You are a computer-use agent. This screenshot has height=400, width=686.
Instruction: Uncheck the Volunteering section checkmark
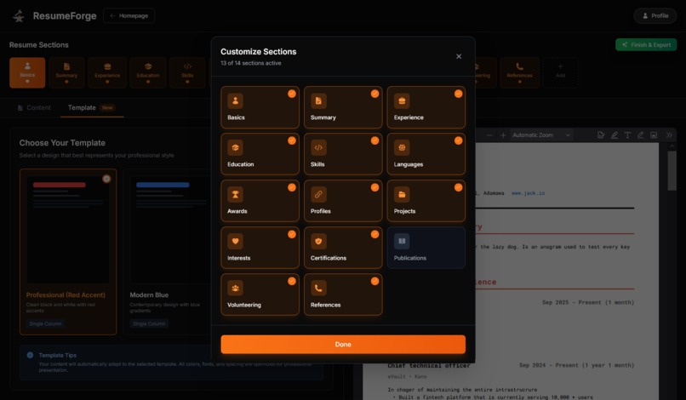[292, 281]
